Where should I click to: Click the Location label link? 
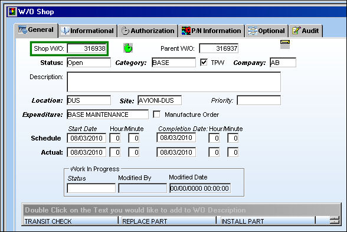(x=47, y=100)
